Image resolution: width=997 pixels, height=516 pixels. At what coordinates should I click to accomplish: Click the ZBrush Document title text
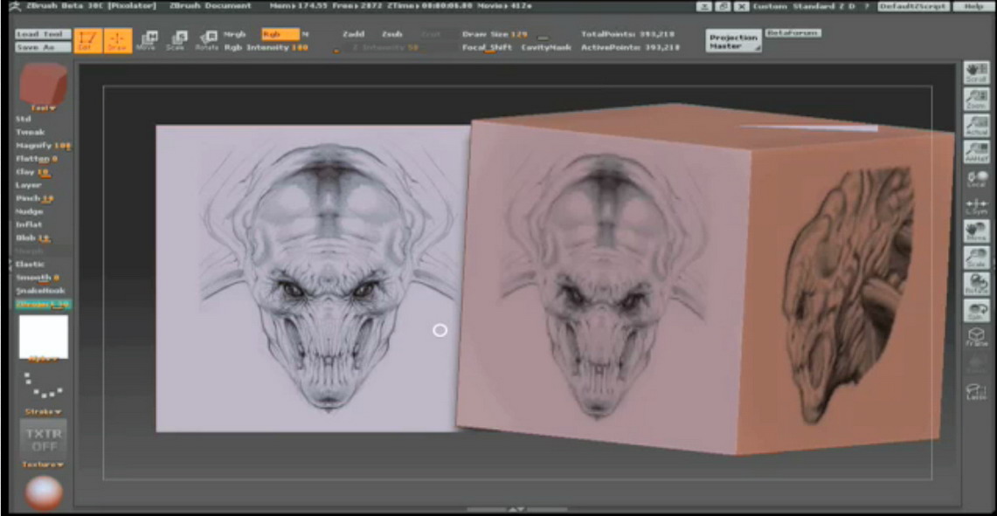pos(210,6)
